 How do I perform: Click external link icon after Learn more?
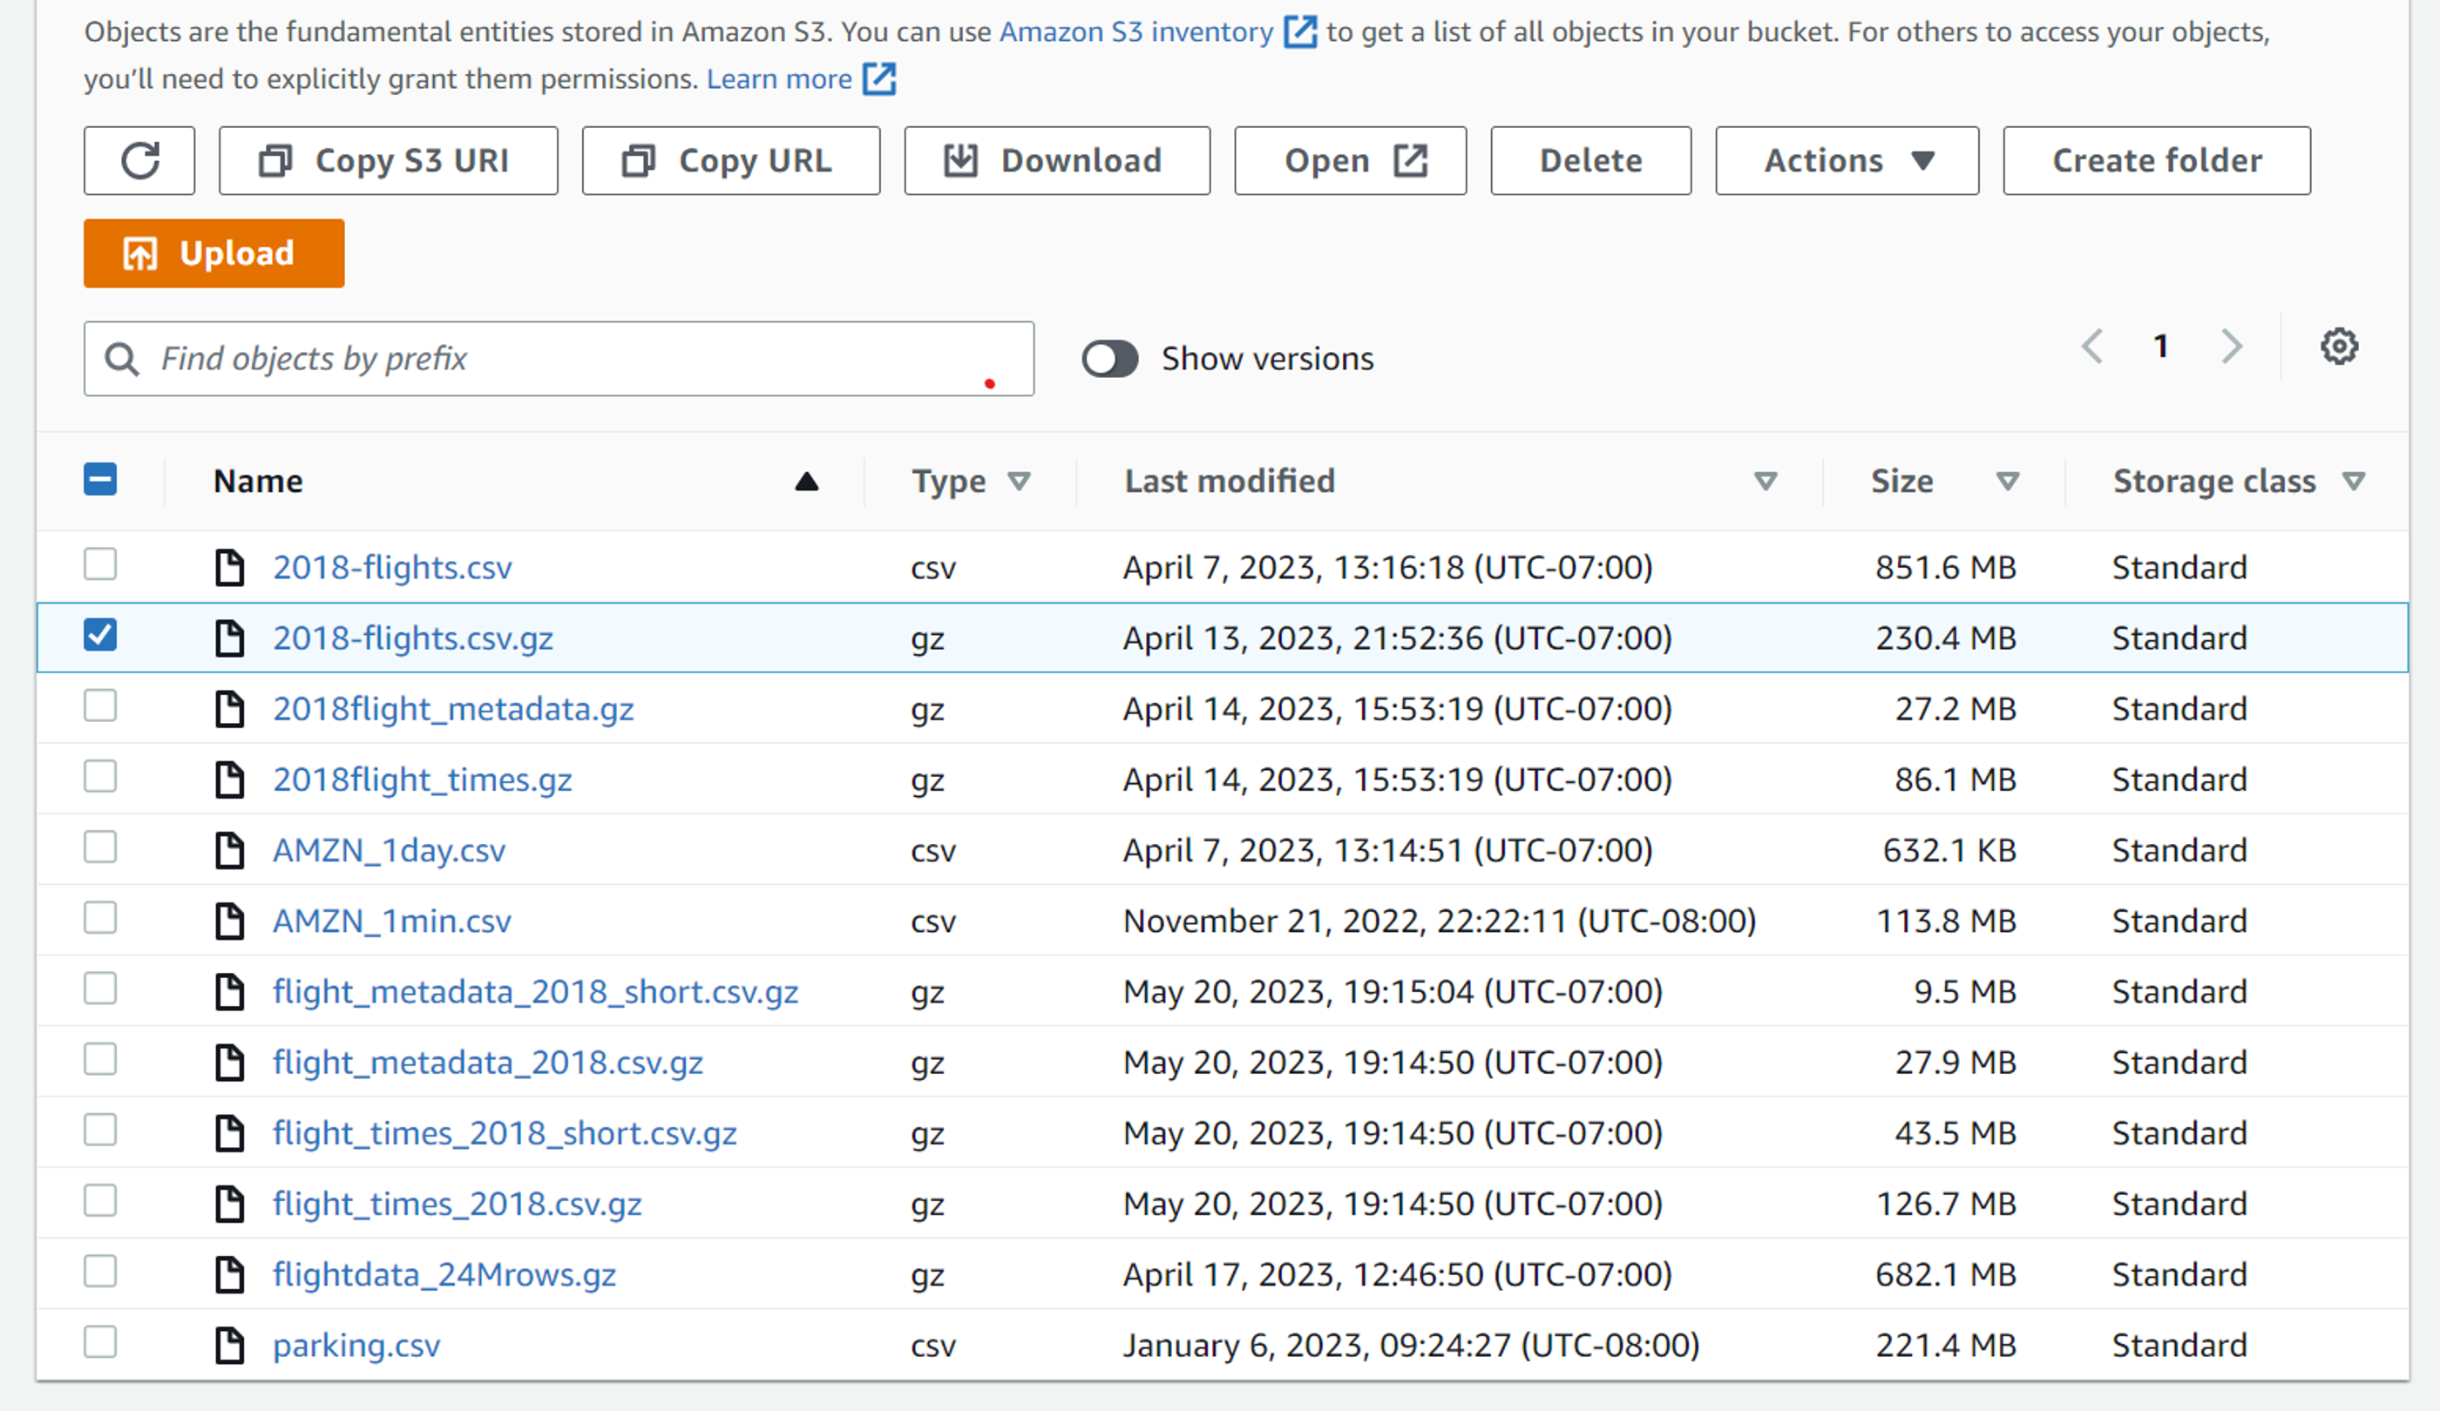(x=879, y=78)
